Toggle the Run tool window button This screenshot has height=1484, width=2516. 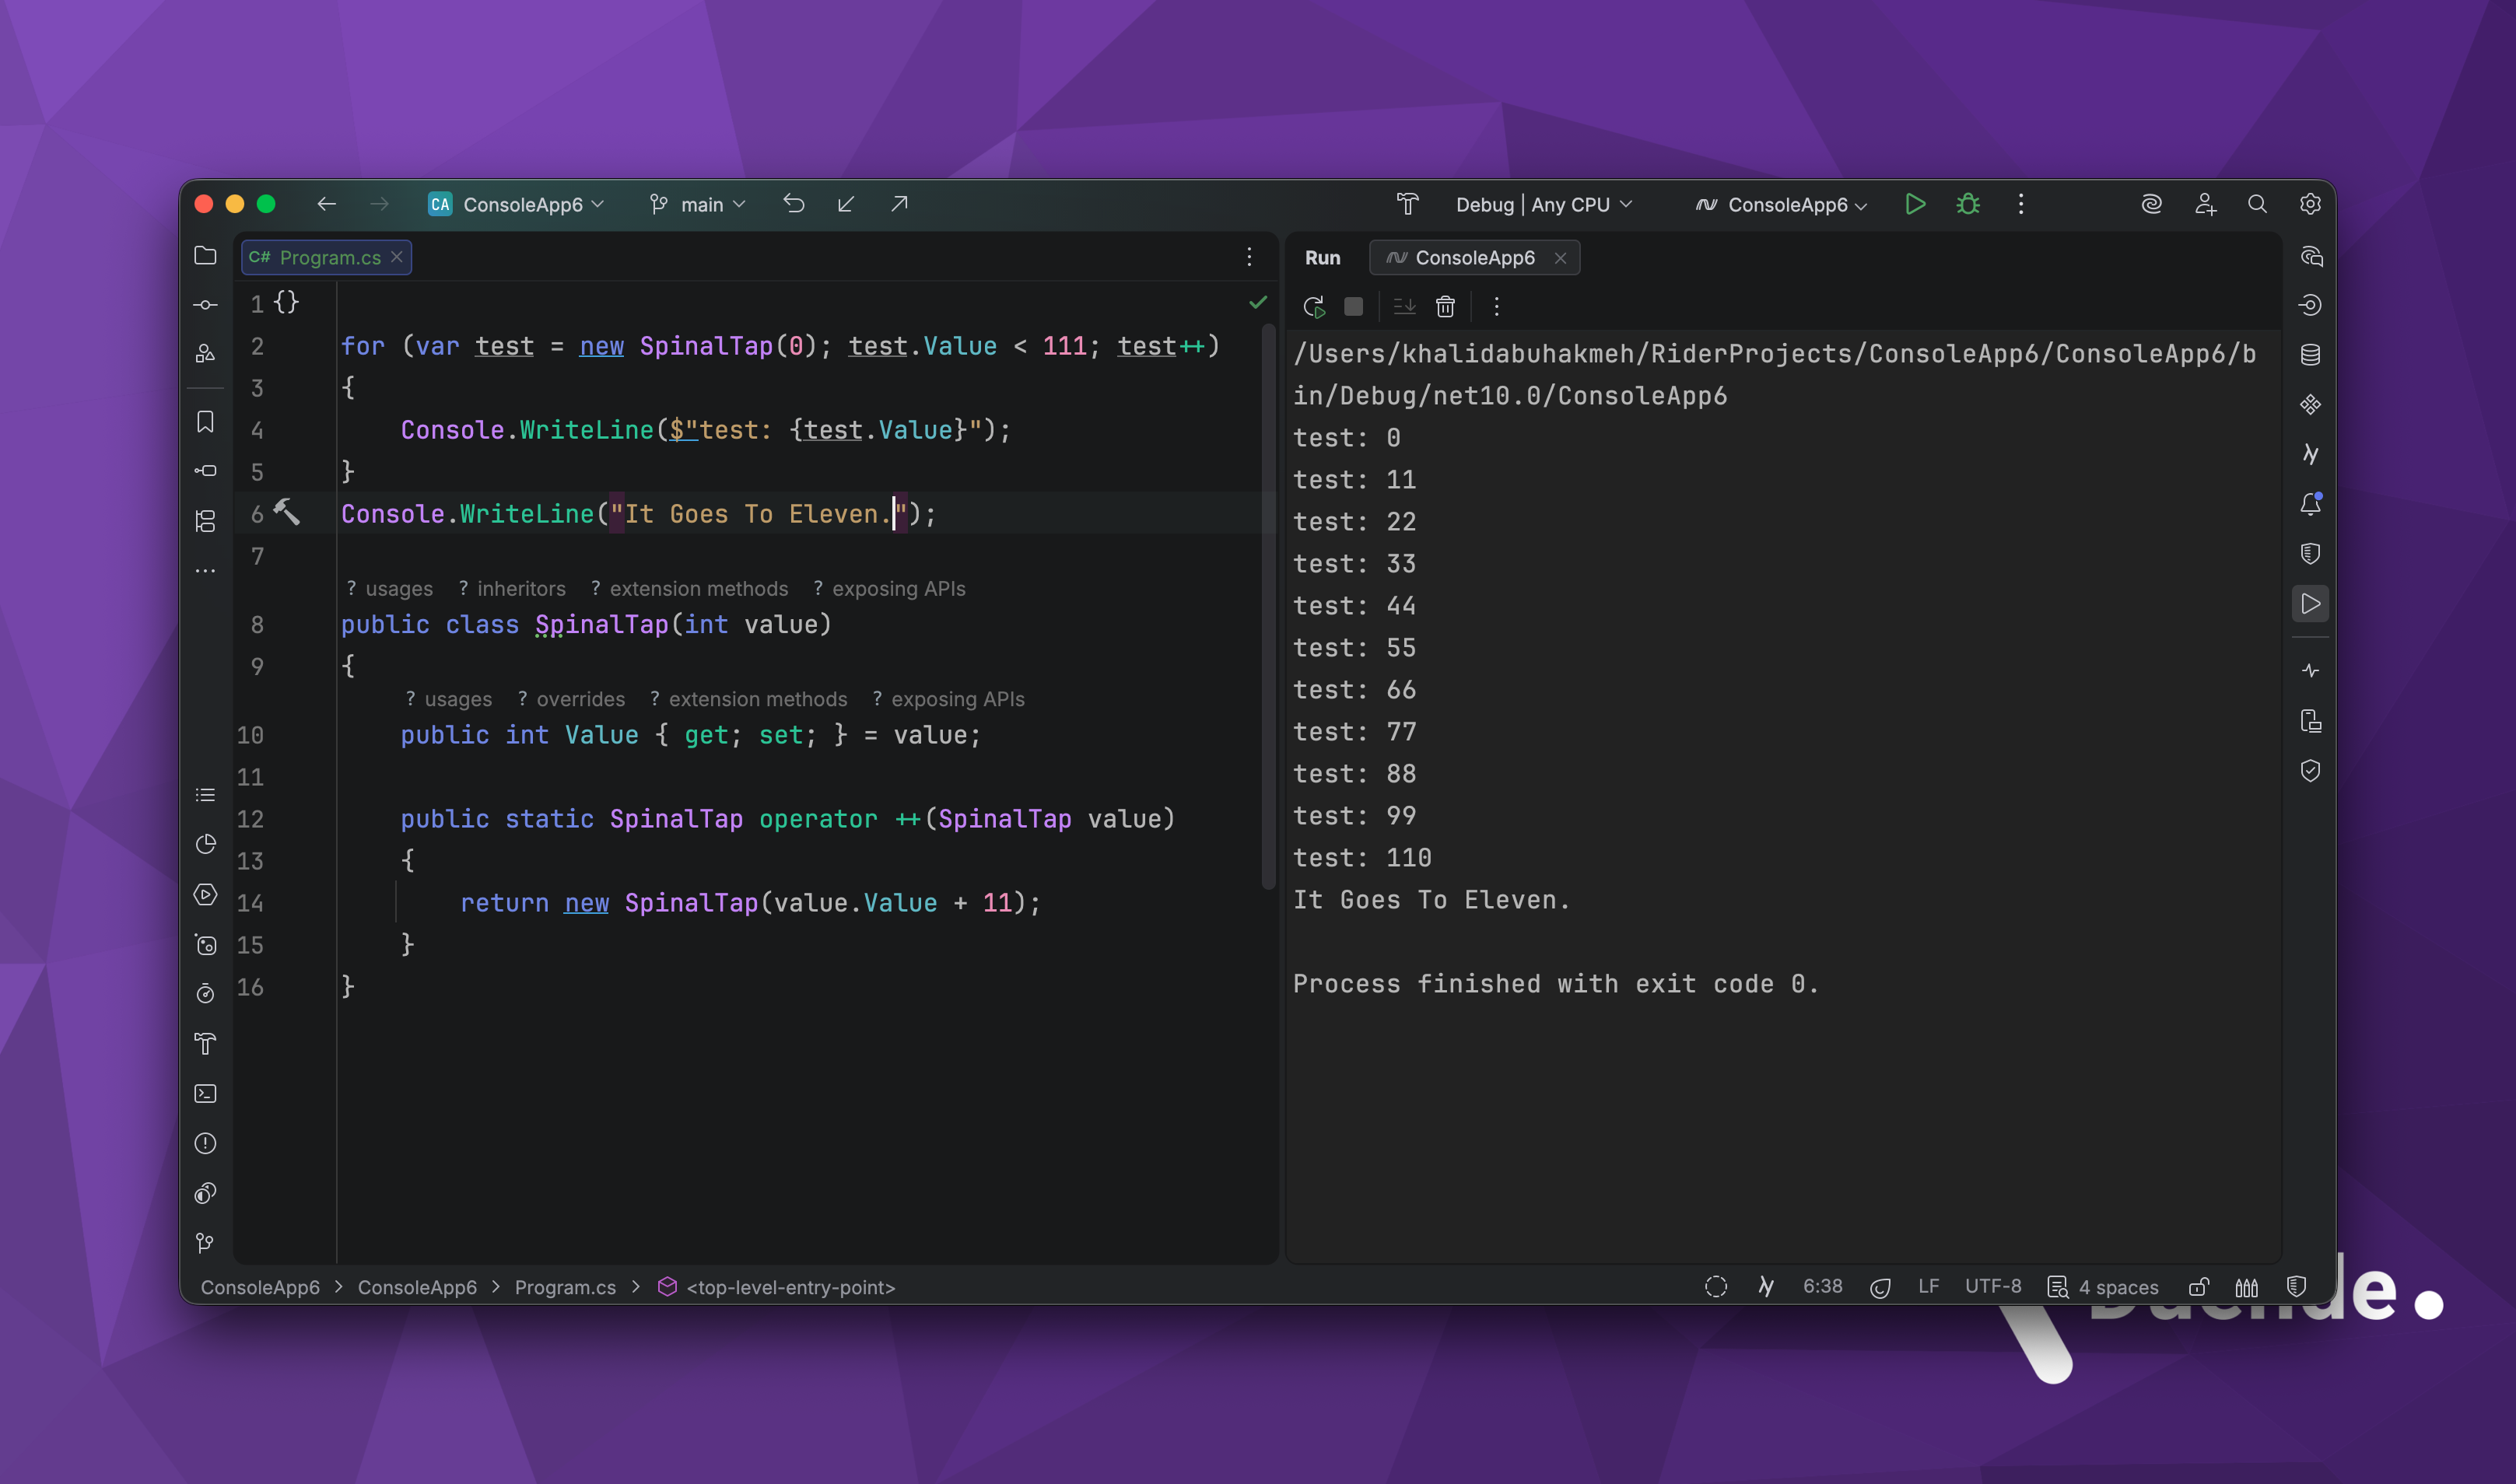tap(2310, 604)
